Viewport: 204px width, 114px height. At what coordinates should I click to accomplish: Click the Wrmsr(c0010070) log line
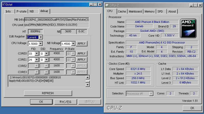pos(35,77)
